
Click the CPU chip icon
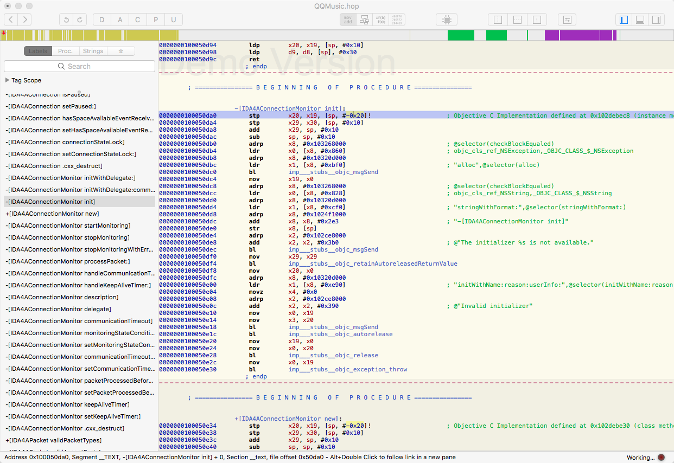point(447,20)
